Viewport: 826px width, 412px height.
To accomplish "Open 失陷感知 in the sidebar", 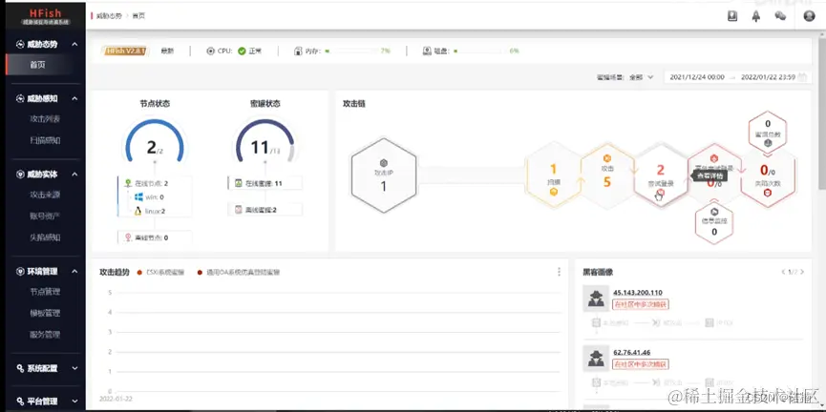I will [45, 237].
